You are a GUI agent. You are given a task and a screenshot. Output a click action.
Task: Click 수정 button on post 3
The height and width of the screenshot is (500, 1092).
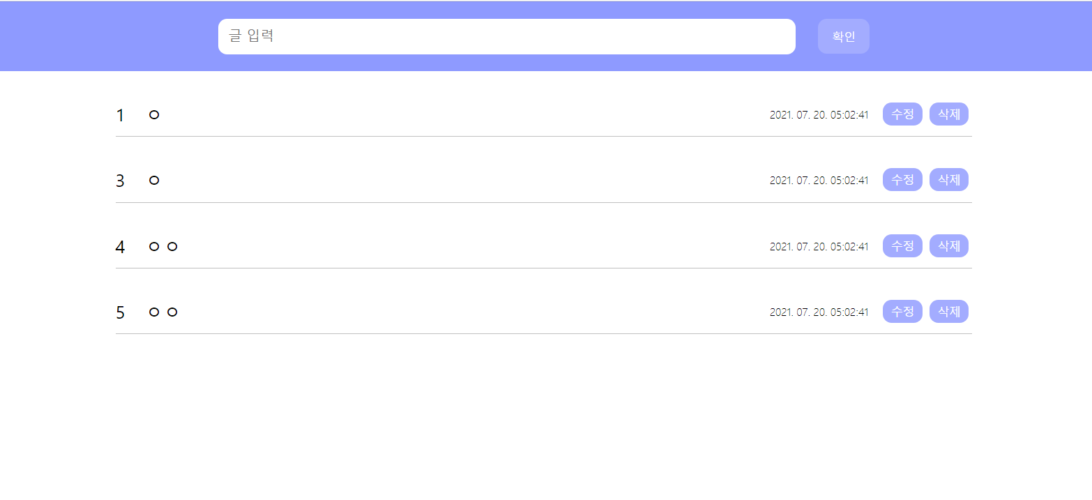(x=902, y=179)
